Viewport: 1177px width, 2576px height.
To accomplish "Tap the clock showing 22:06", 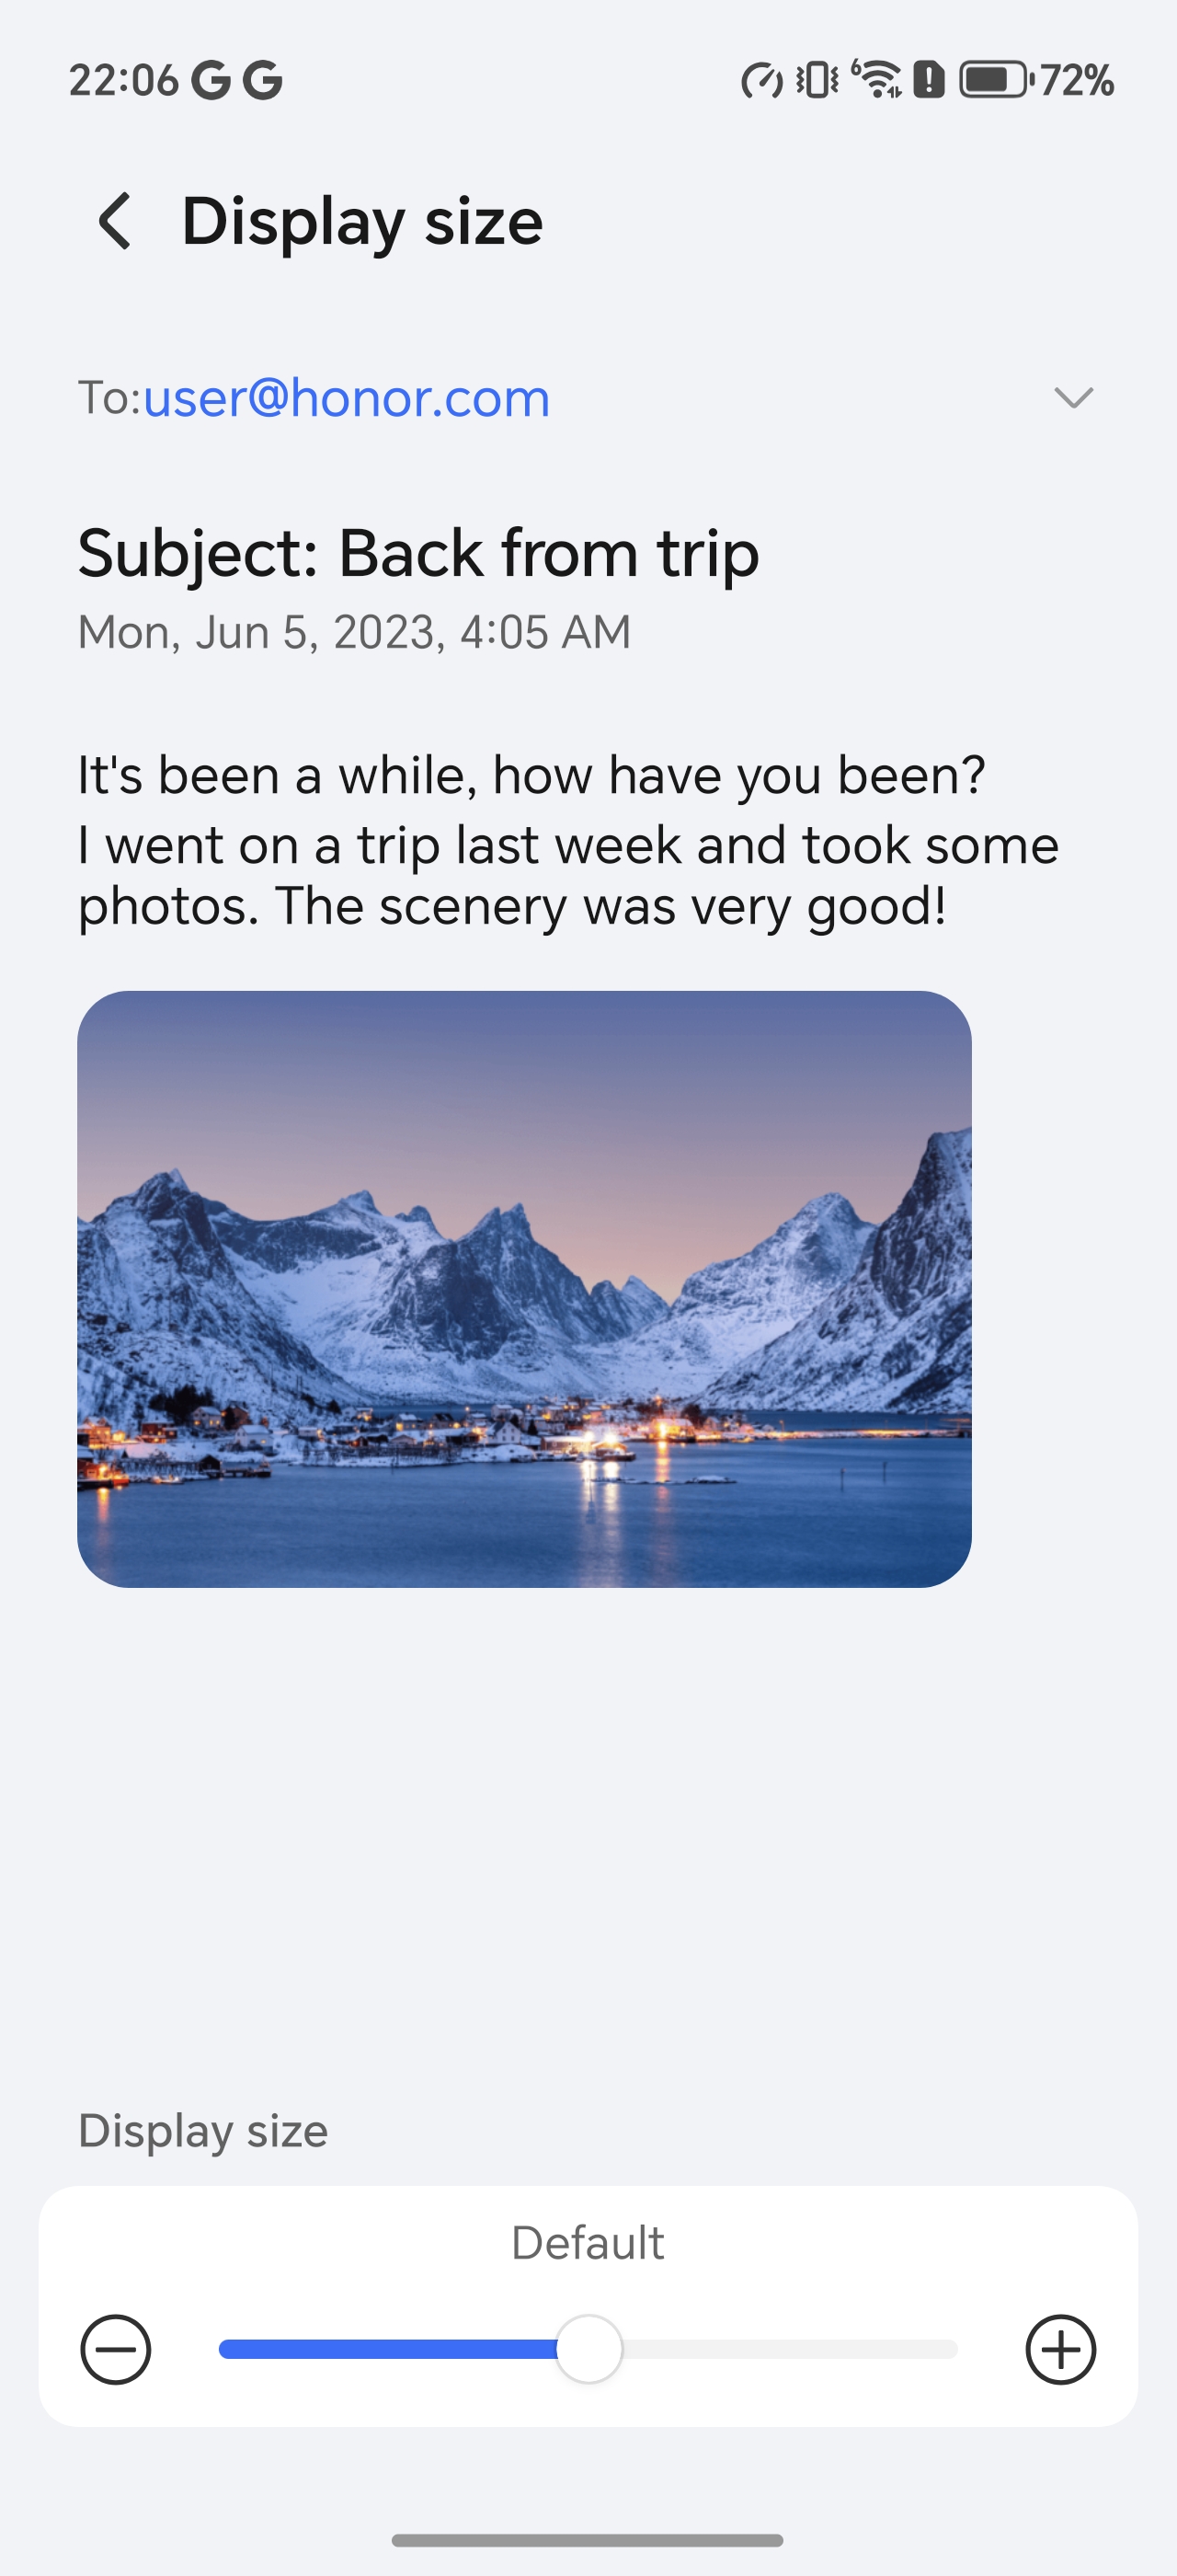I will [124, 80].
